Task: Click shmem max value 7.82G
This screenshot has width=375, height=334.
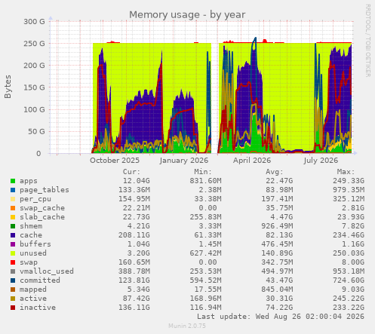Action: (353, 226)
